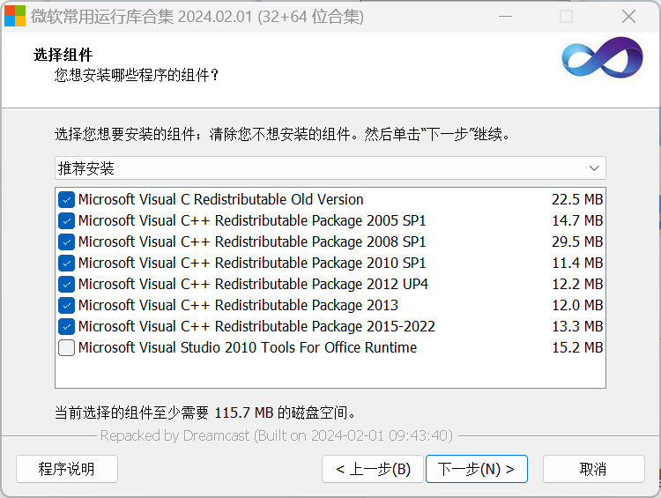Screen dimensions: 661x498
Task: Proceed with 下一步(N) button
Action: [476, 469]
